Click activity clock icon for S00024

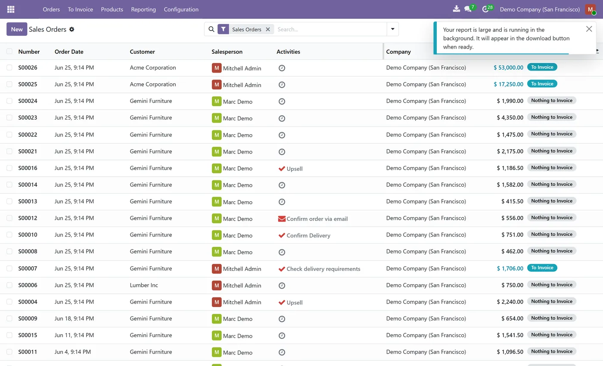(282, 101)
